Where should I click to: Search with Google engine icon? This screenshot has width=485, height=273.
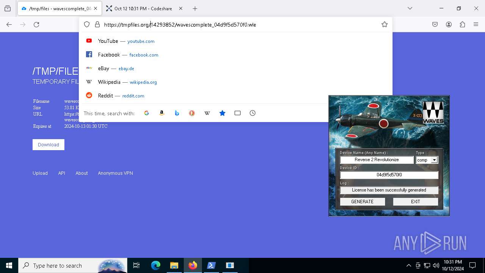click(147, 113)
